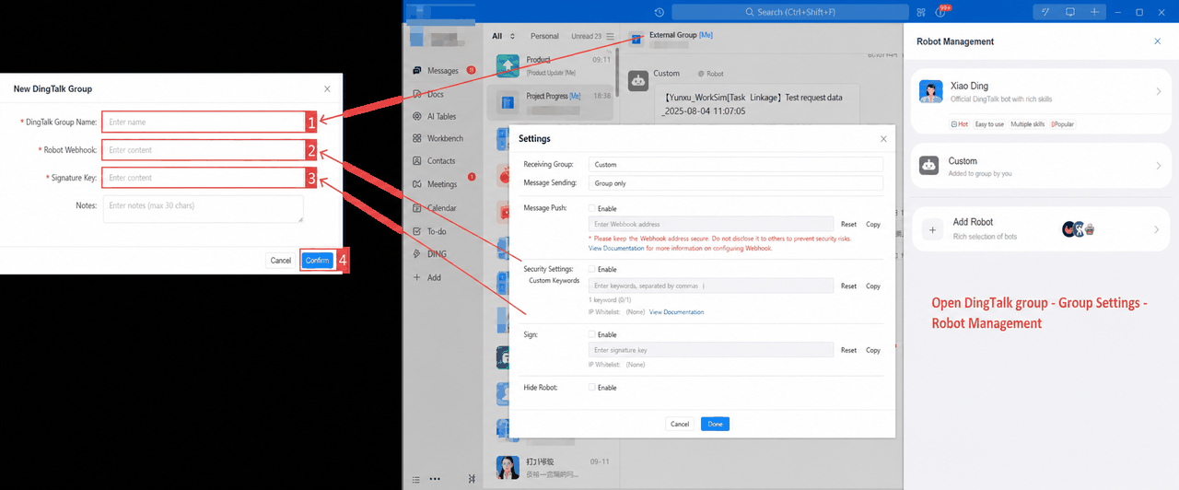This screenshot has height=490, width=1179.
Task: Click Reset for signature key
Action: [x=848, y=350]
